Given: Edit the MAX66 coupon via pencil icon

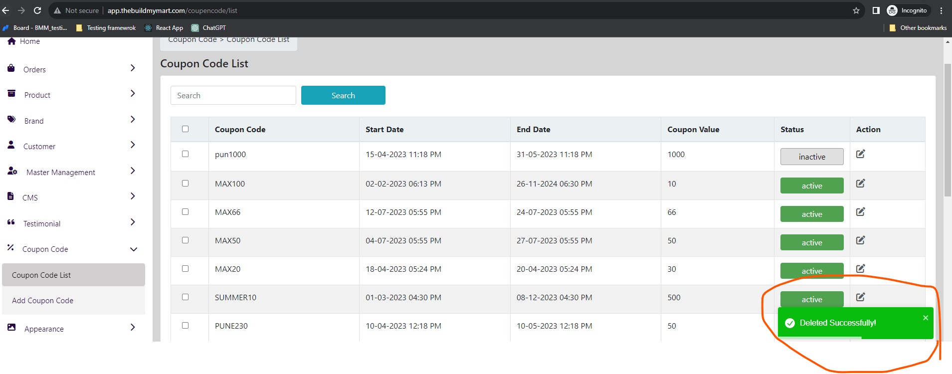Looking at the screenshot, I should tap(860, 212).
